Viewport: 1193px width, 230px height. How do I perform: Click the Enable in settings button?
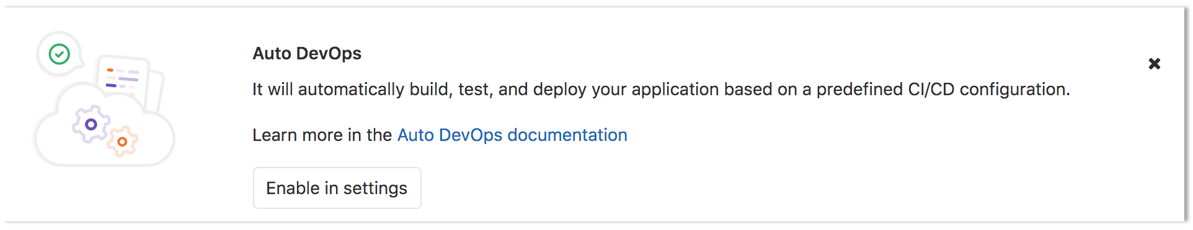[337, 188]
